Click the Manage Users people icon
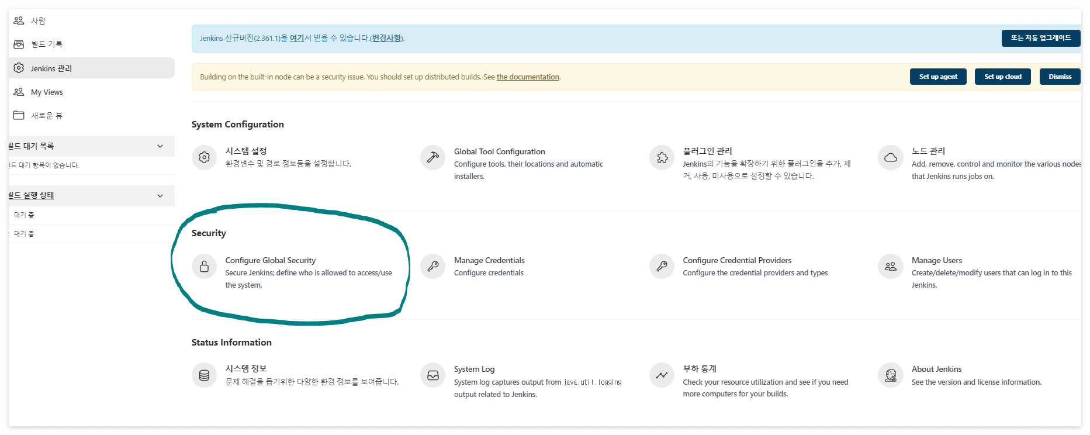 tap(890, 266)
